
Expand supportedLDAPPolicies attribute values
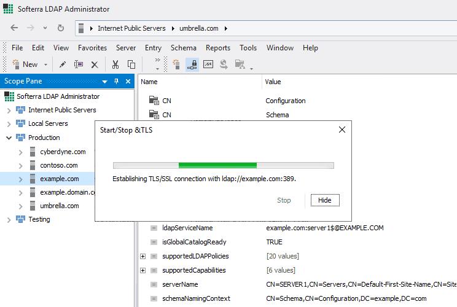point(143,256)
